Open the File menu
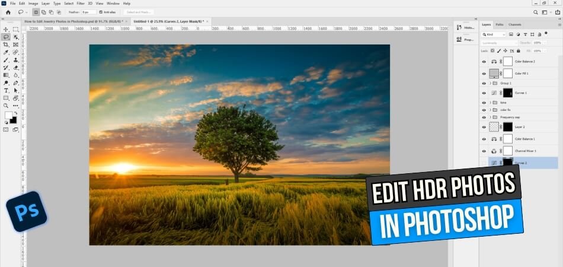The width and height of the screenshot is (563, 267). [13, 3]
